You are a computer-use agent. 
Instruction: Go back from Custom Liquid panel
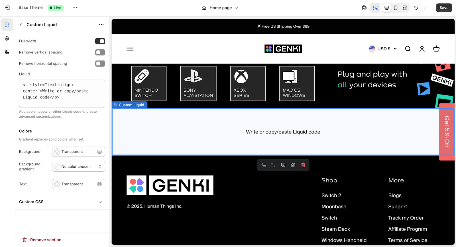(x=21, y=25)
